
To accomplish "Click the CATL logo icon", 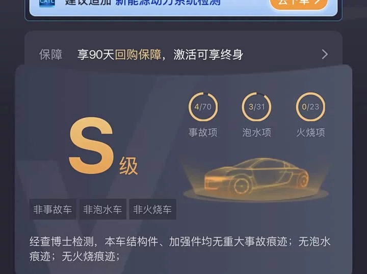I will pos(47,3).
